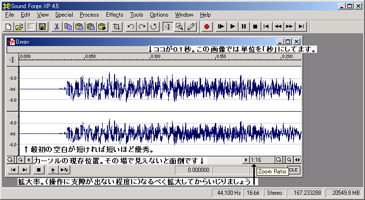Cut selection using scissors icon
The image size is (365, 200).
tap(57, 27)
